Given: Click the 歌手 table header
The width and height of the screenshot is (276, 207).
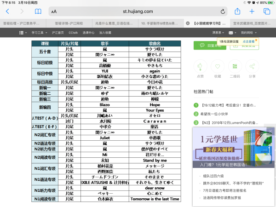Looking at the screenshot, I should 105,44.
